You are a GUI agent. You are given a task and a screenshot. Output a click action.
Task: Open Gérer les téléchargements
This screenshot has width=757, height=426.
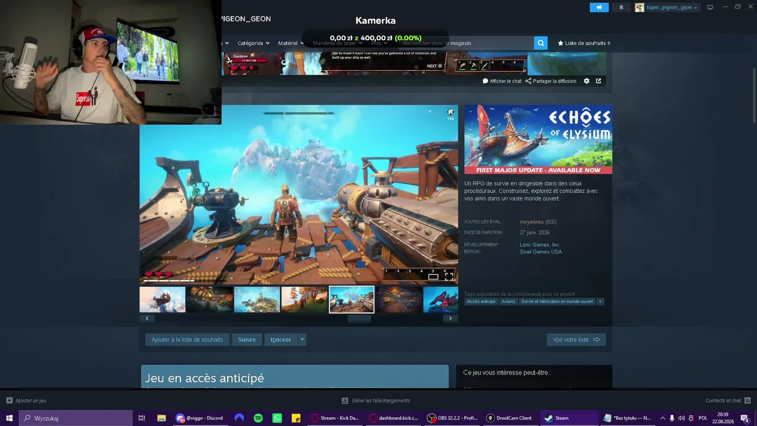point(376,401)
